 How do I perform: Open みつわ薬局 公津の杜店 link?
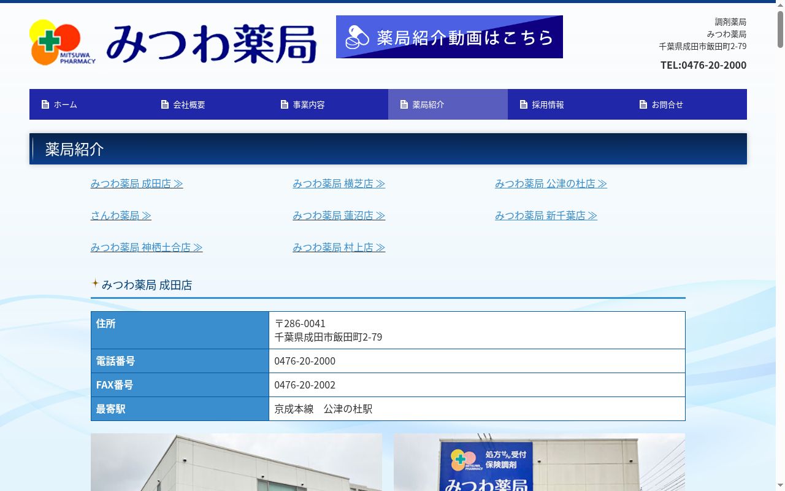pos(551,184)
